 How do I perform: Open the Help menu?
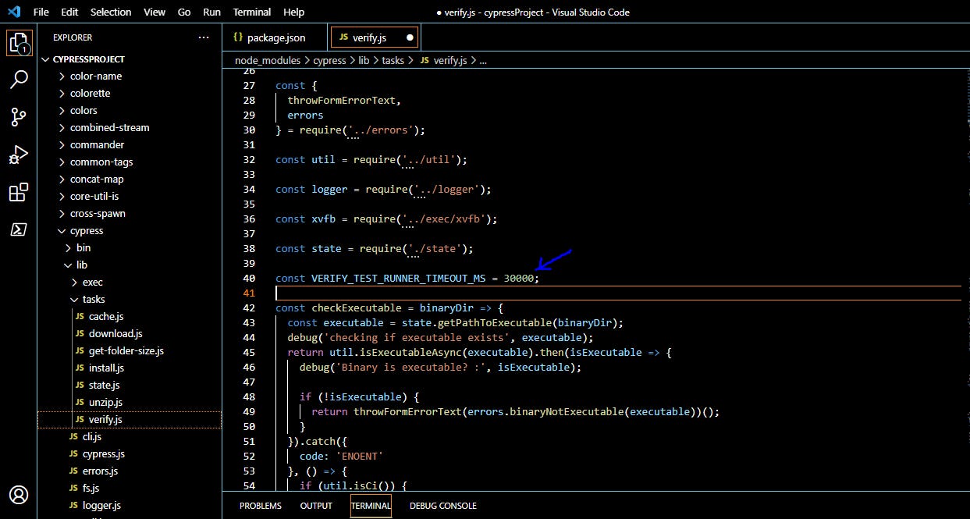click(x=294, y=12)
